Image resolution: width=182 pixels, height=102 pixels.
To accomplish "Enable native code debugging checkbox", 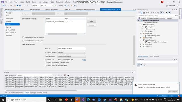I will coord(23,37).
